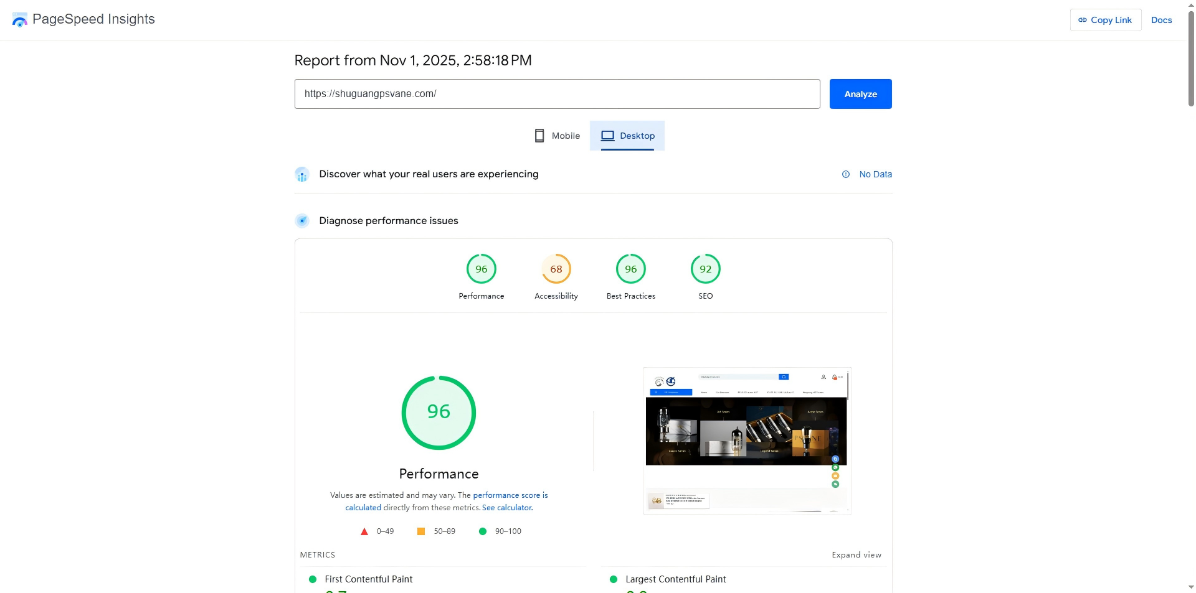Viewport: 1196px width, 593px height.
Task: Click the Copy Link button
Action: pos(1105,20)
